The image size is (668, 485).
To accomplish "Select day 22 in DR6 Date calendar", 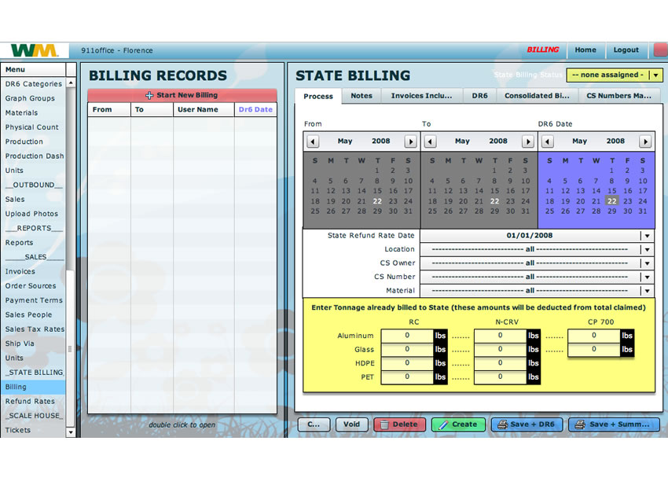I will pos(611,201).
